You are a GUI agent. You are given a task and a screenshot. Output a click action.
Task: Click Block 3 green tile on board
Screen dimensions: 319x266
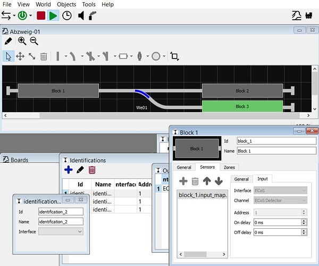pyautogui.click(x=242, y=106)
